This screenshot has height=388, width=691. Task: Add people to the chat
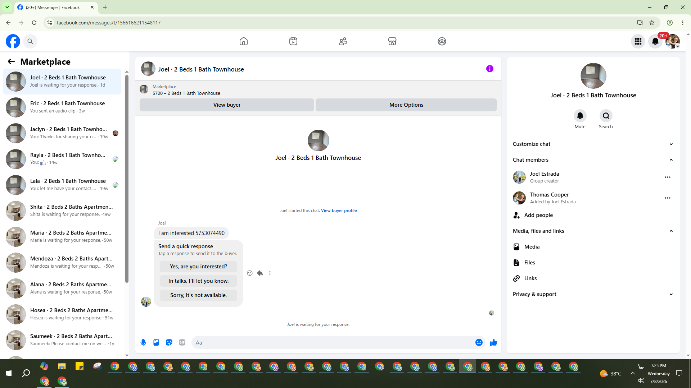tap(593, 215)
